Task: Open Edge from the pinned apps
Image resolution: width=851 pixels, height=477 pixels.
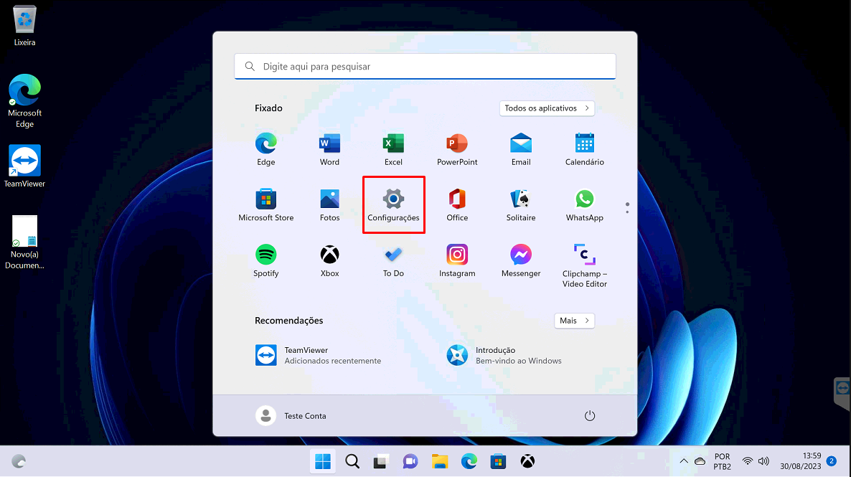Action: pos(266,149)
